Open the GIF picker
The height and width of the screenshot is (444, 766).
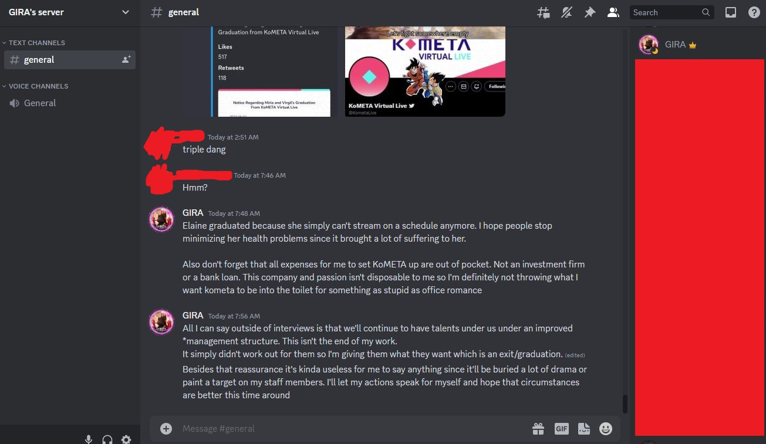point(562,429)
